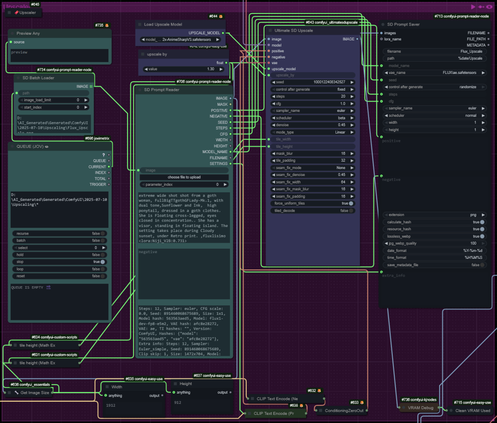The width and height of the screenshot is (497, 423).
Task: Toggle the loop switch in QUEUE node
Action: [x=103, y=269]
